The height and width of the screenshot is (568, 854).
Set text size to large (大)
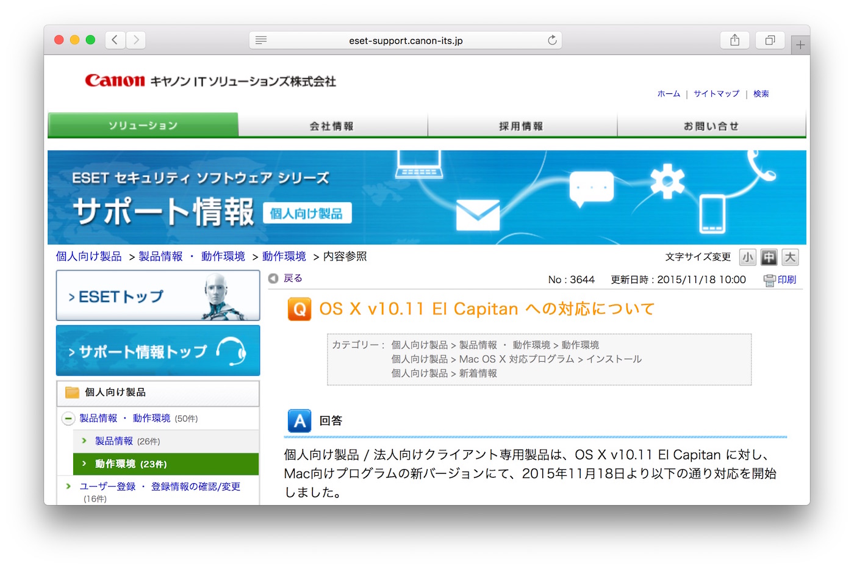[790, 257]
